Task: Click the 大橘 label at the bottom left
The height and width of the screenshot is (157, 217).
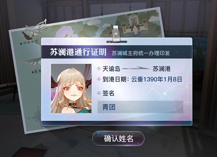Action: (47, 145)
